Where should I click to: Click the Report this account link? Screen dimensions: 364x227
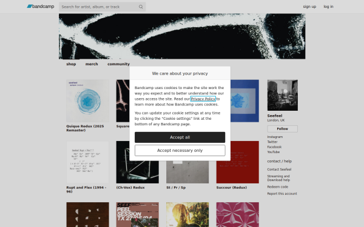tap(282, 194)
